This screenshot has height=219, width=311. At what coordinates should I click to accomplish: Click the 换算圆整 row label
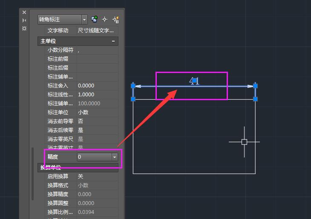pyautogui.click(x=58, y=203)
